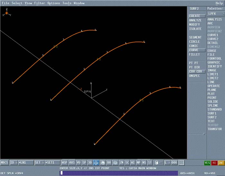Viewport: 225px width, 176px height.
Task: Toggle the VU view button
Action: pos(78,162)
